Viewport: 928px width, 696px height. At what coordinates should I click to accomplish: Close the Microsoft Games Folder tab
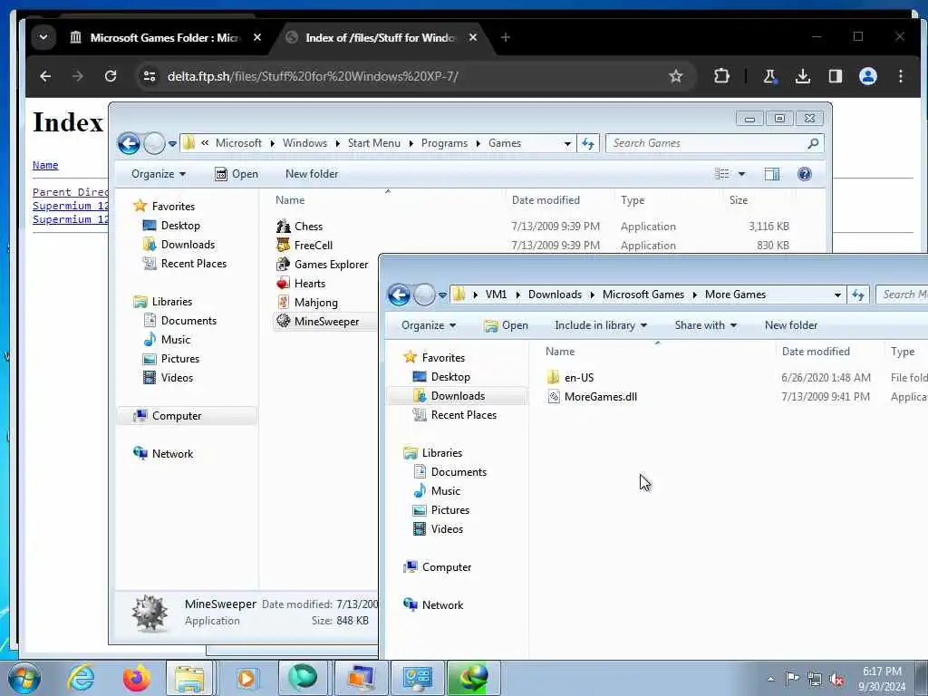tap(256, 37)
